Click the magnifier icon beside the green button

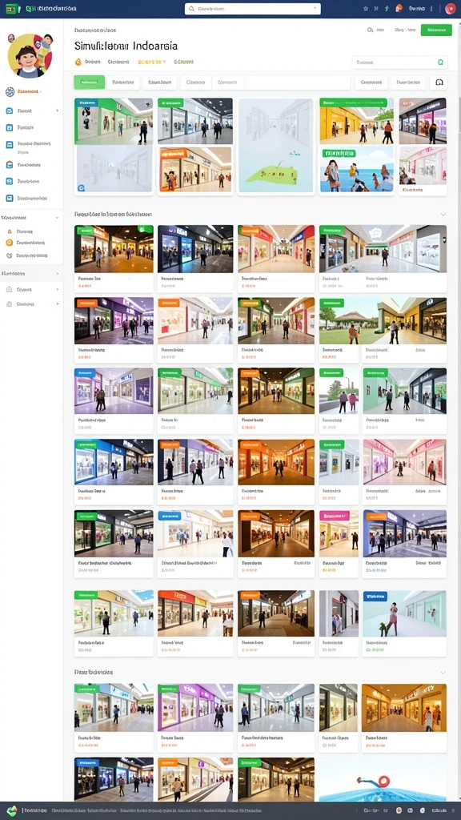tap(370, 30)
